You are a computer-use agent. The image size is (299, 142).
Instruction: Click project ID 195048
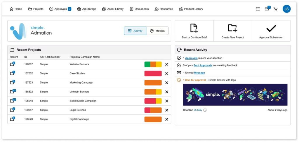pyautogui.click(x=29, y=101)
